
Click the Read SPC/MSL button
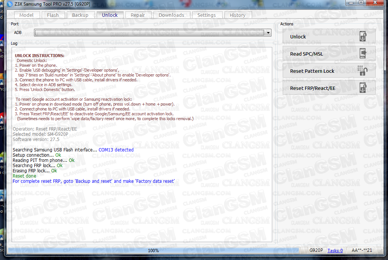tap(329, 54)
